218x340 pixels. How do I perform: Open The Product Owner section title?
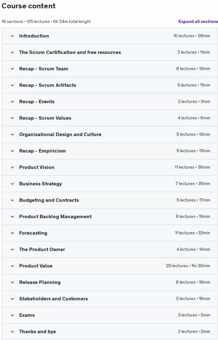pos(42,249)
